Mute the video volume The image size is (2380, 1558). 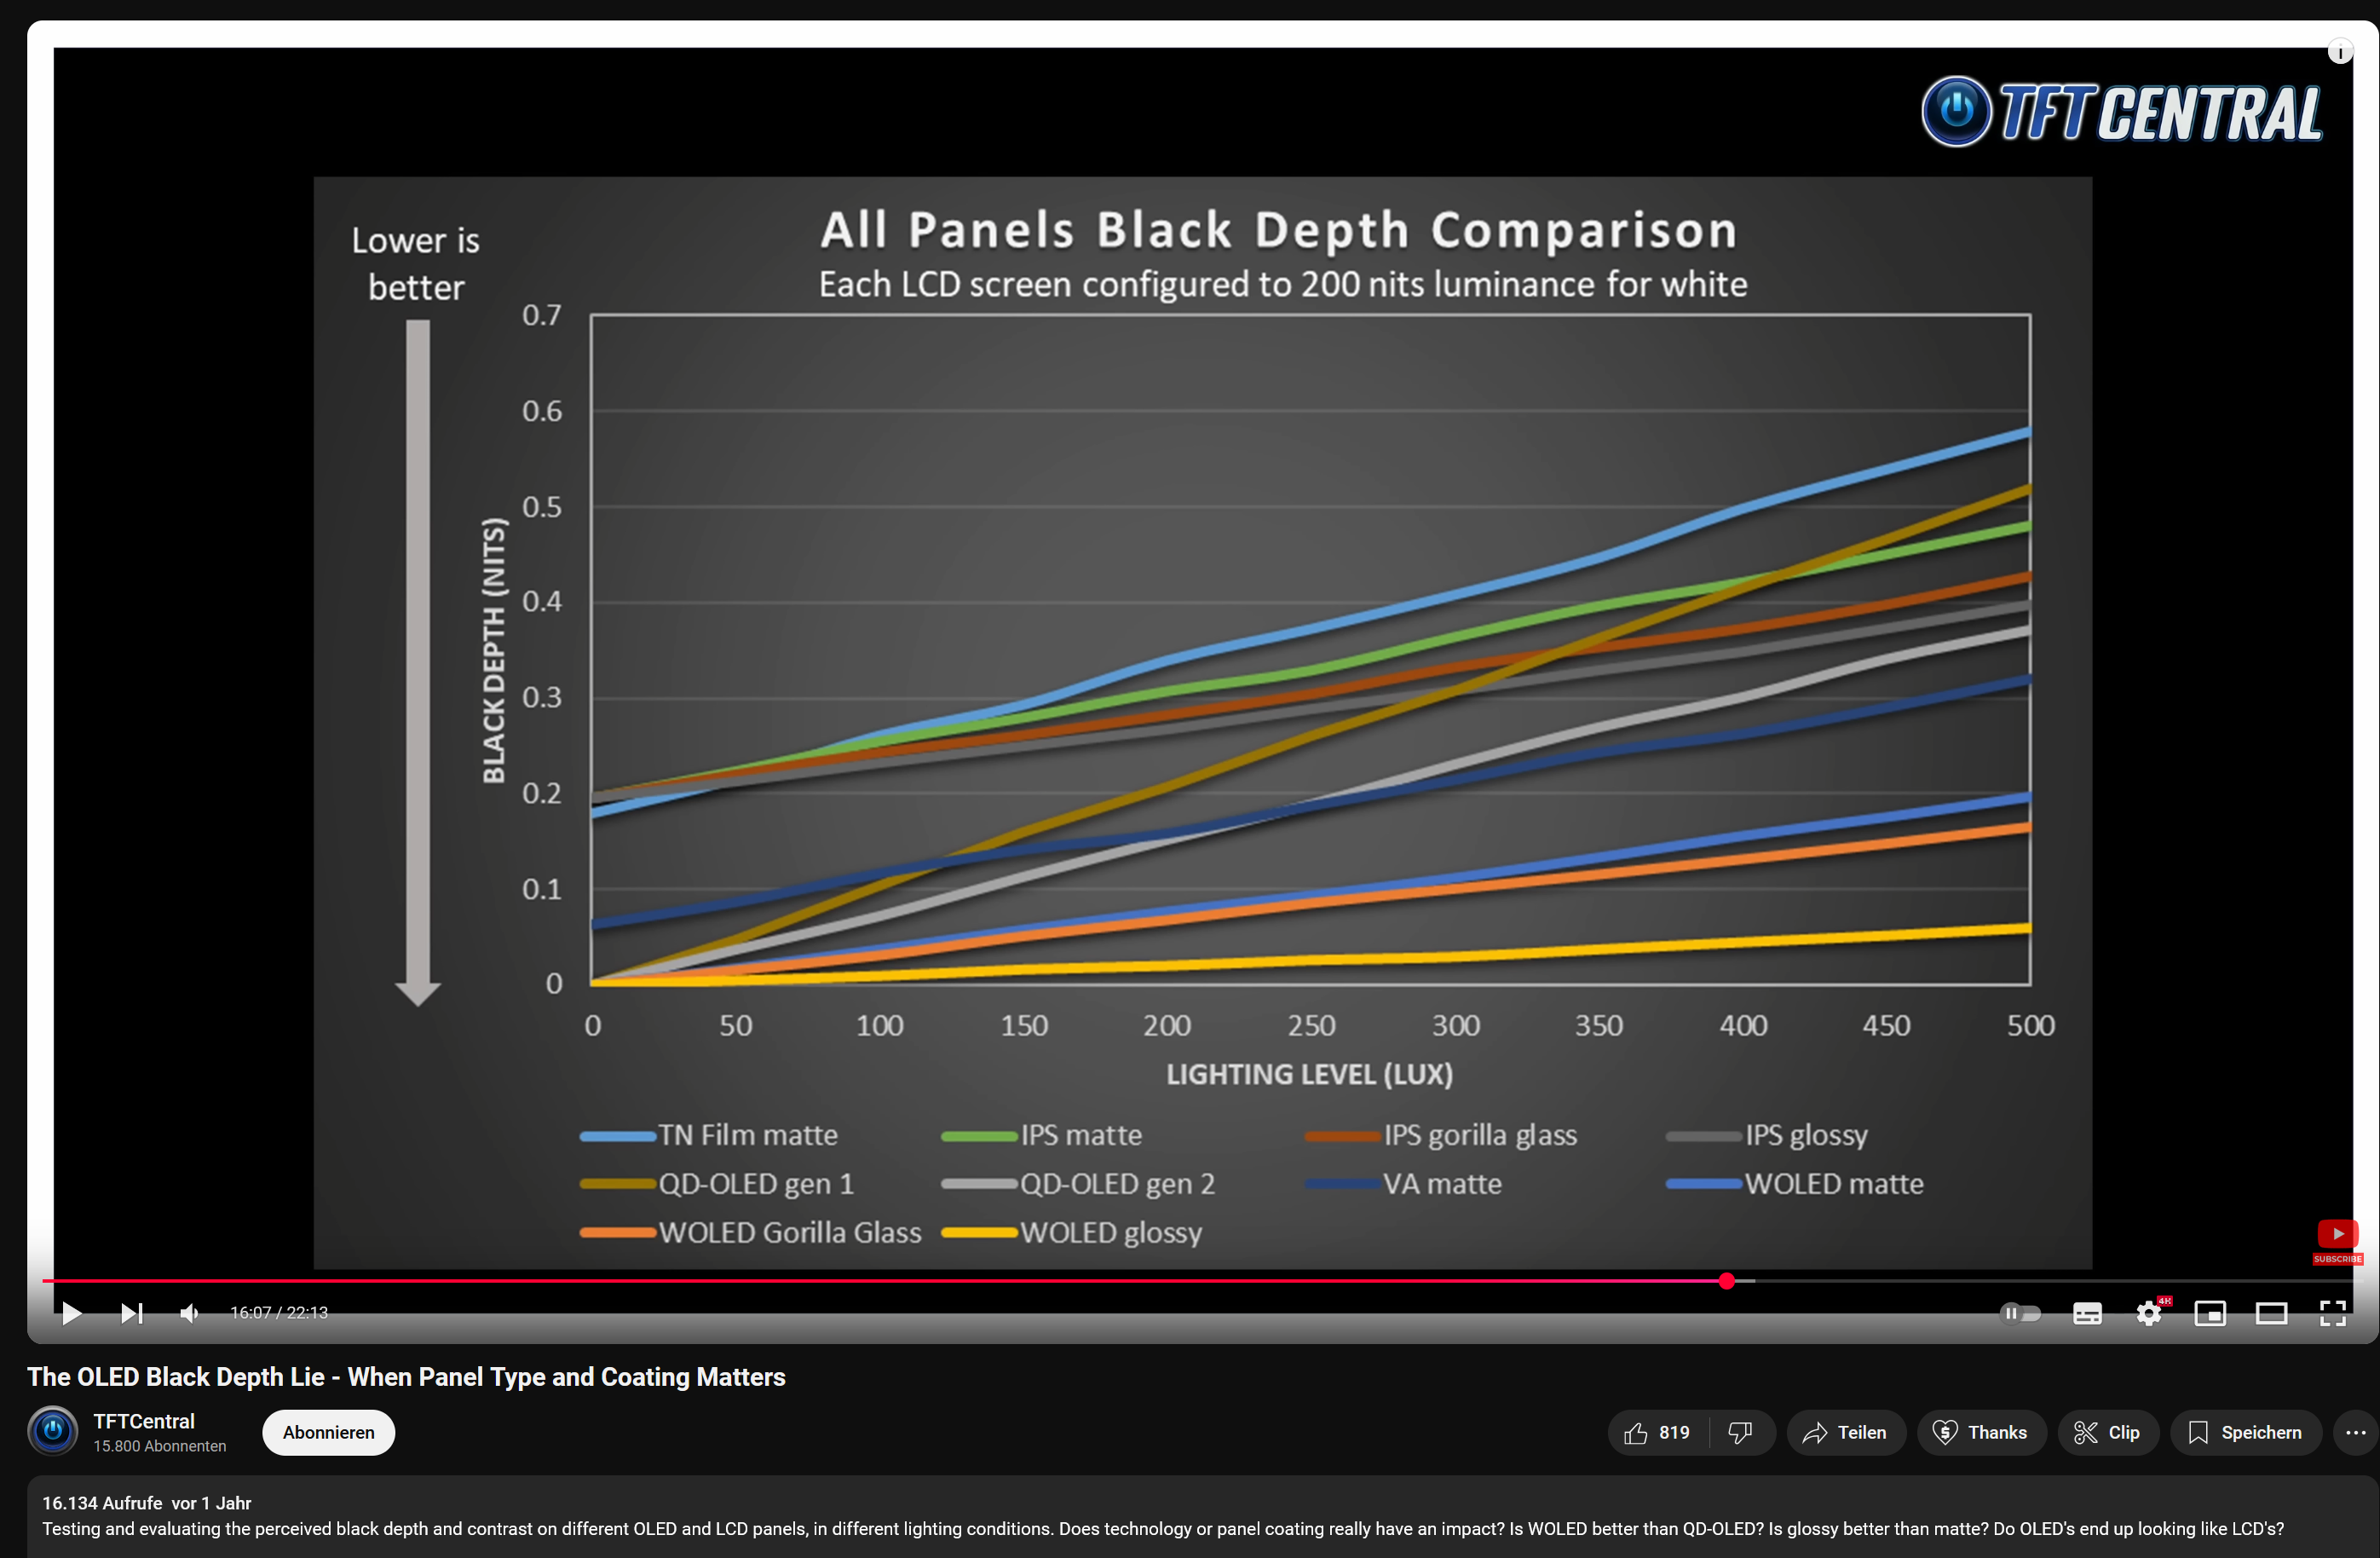(x=189, y=1313)
